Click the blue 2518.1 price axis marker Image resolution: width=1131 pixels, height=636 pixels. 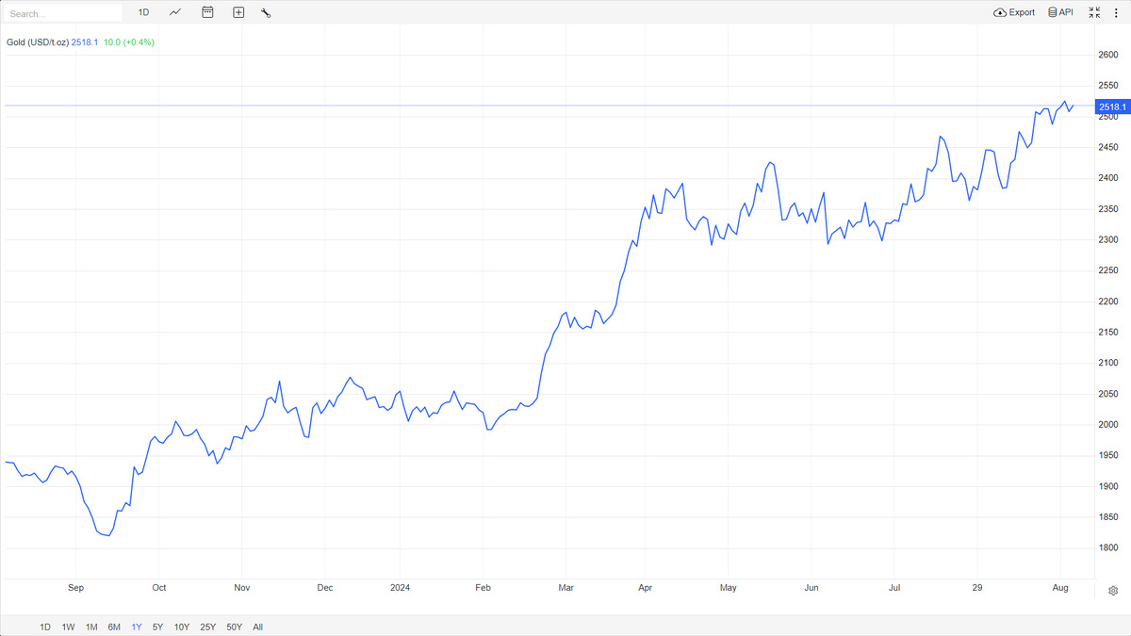coord(1113,107)
